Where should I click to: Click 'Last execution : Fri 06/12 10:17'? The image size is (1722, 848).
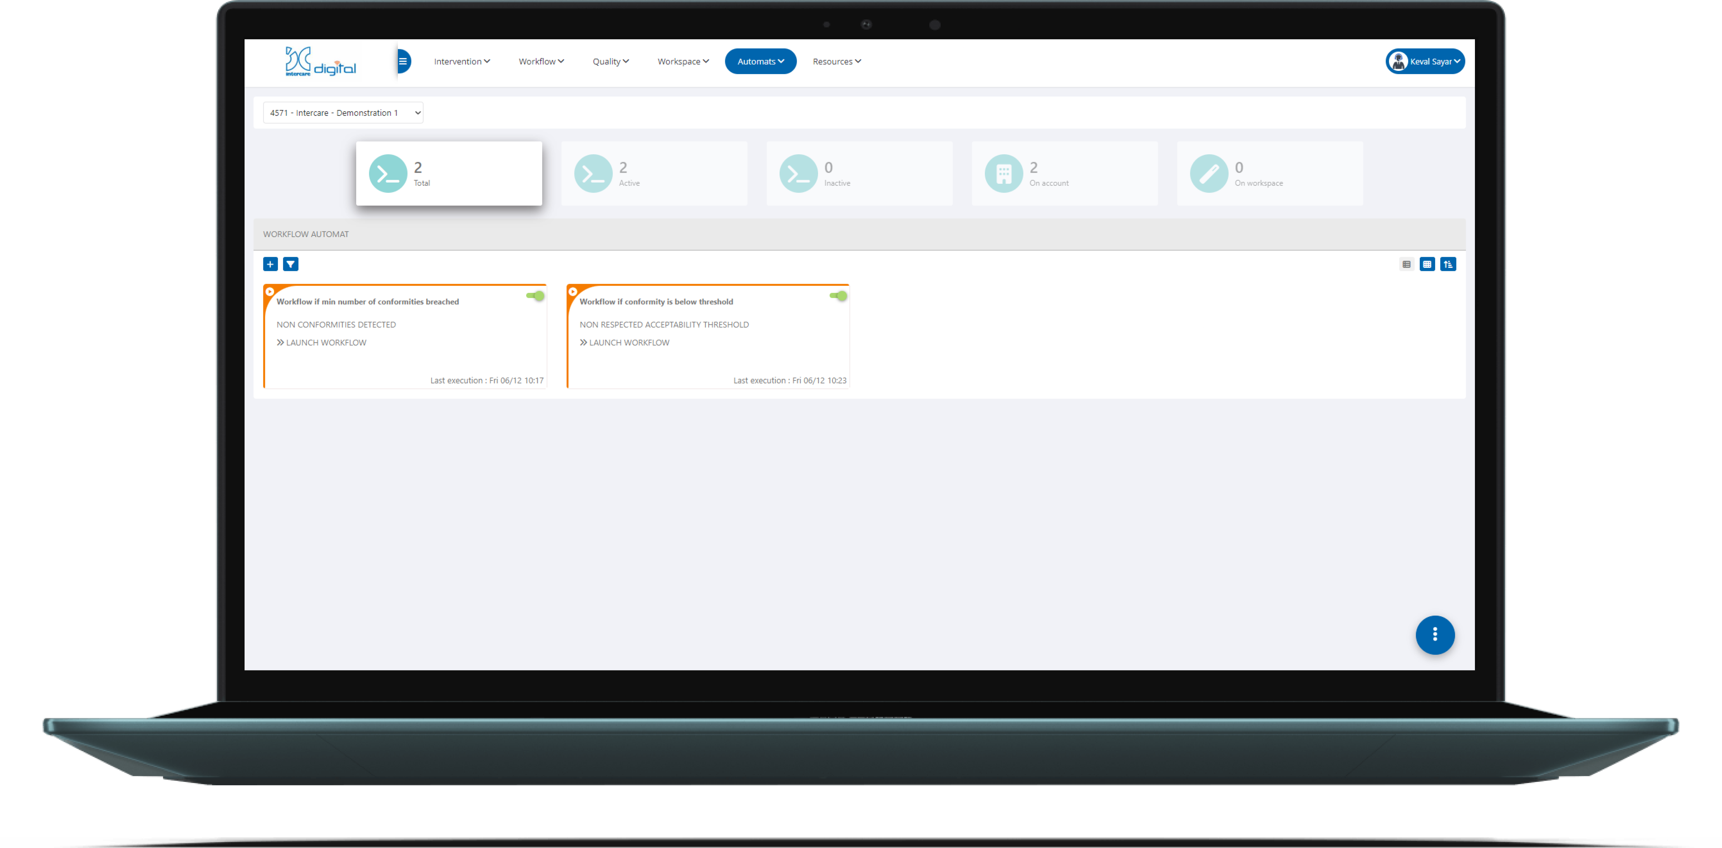pos(487,380)
